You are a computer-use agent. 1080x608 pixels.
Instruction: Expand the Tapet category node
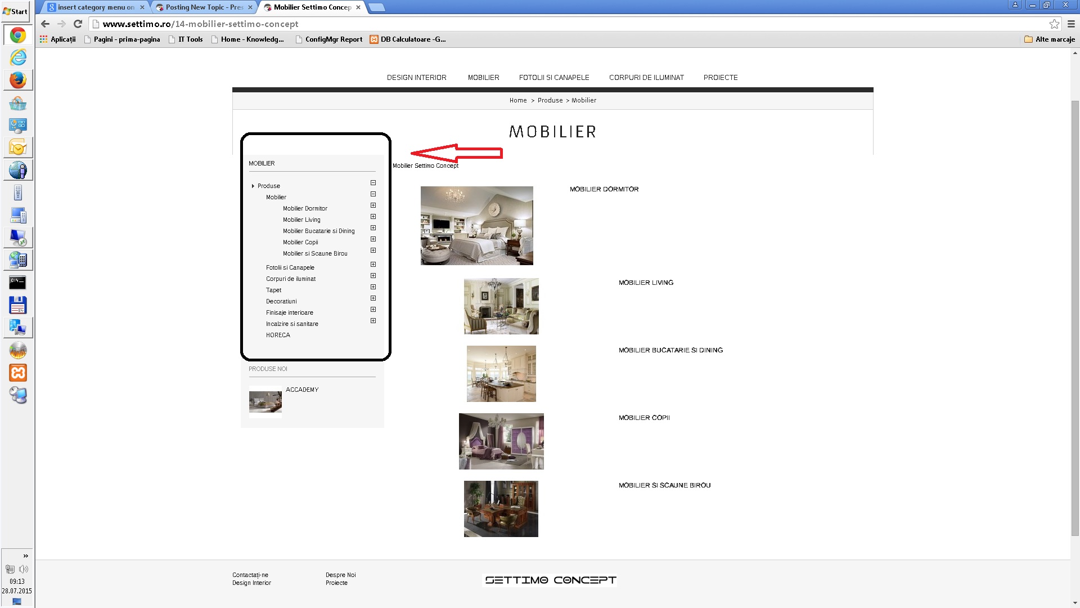click(x=373, y=287)
